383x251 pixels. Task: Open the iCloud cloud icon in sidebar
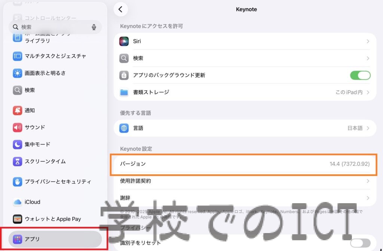[18, 202]
